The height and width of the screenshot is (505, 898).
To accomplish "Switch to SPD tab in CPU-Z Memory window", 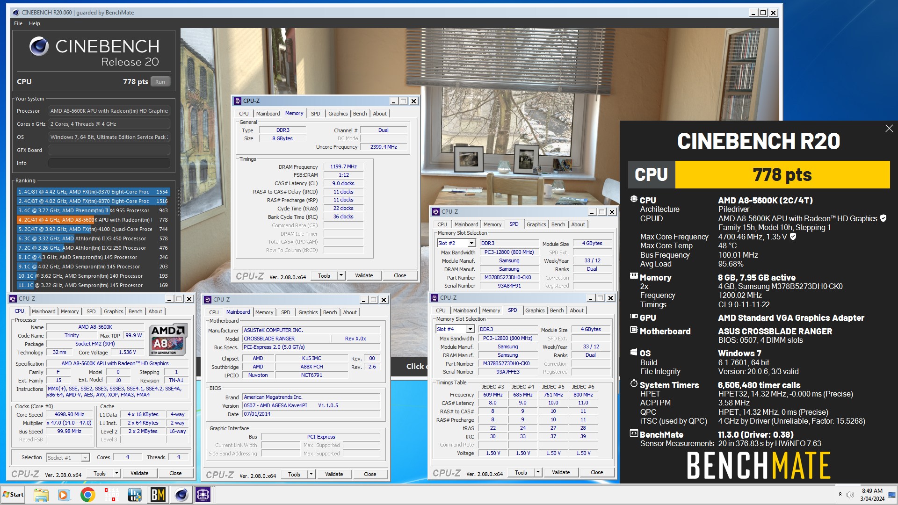I will click(x=315, y=114).
